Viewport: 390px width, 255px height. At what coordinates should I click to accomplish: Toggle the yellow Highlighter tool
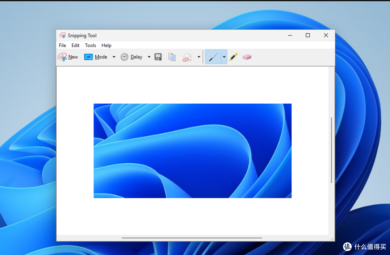(233, 57)
